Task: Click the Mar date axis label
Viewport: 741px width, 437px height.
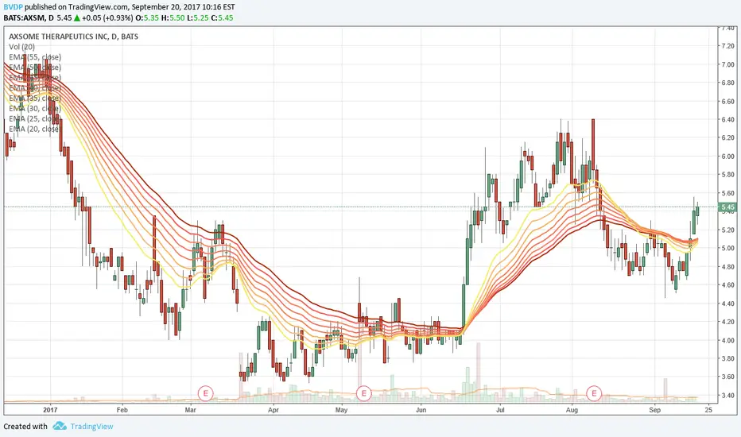Action: (191, 410)
